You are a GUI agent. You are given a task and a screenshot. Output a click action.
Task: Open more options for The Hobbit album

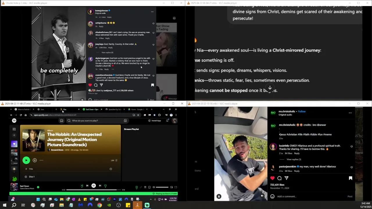pyautogui.click(x=41, y=160)
